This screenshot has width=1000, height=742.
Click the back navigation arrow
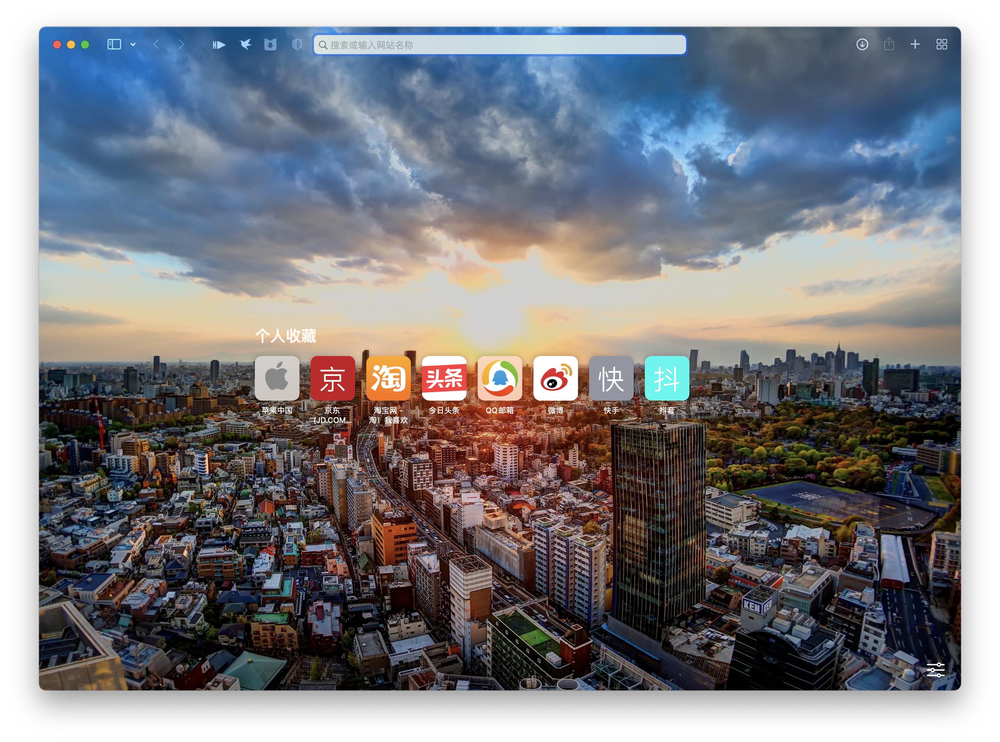(x=156, y=45)
